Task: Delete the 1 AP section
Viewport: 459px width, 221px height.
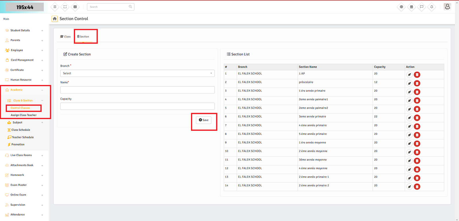Action: coord(417,75)
